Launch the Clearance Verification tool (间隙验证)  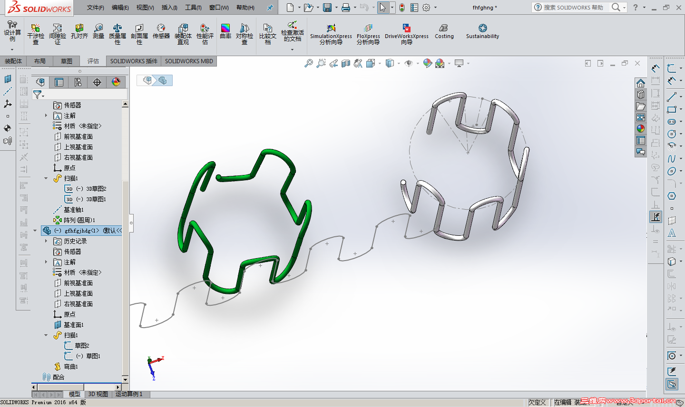58,34
